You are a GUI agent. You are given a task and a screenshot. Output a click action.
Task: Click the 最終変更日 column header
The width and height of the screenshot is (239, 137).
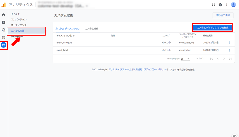[208, 36]
